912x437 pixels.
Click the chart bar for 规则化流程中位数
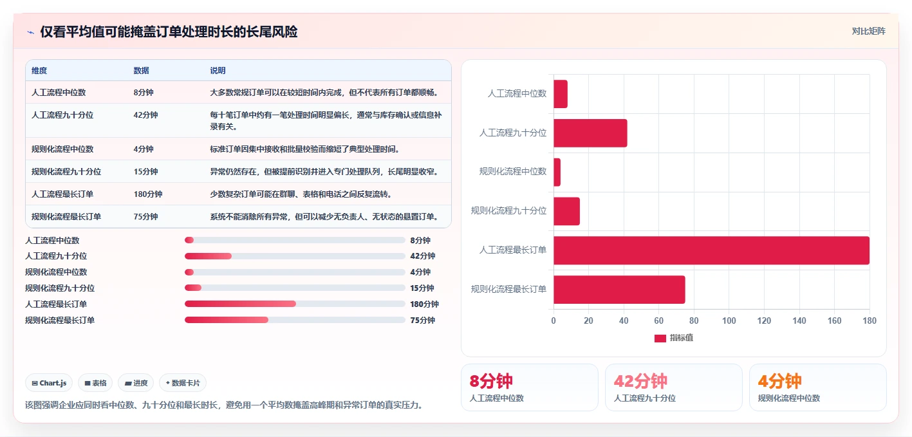coord(557,172)
